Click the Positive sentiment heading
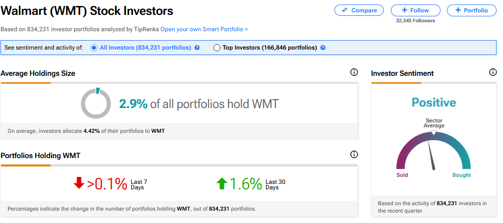 (x=434, y=103)
